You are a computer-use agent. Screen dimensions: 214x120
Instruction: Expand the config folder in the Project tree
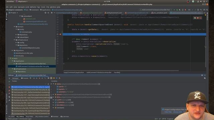click(16, 42)
